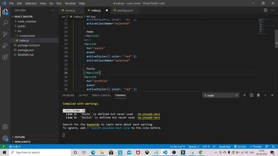Open Microsoft Edge from taskbar

point(93,152)
